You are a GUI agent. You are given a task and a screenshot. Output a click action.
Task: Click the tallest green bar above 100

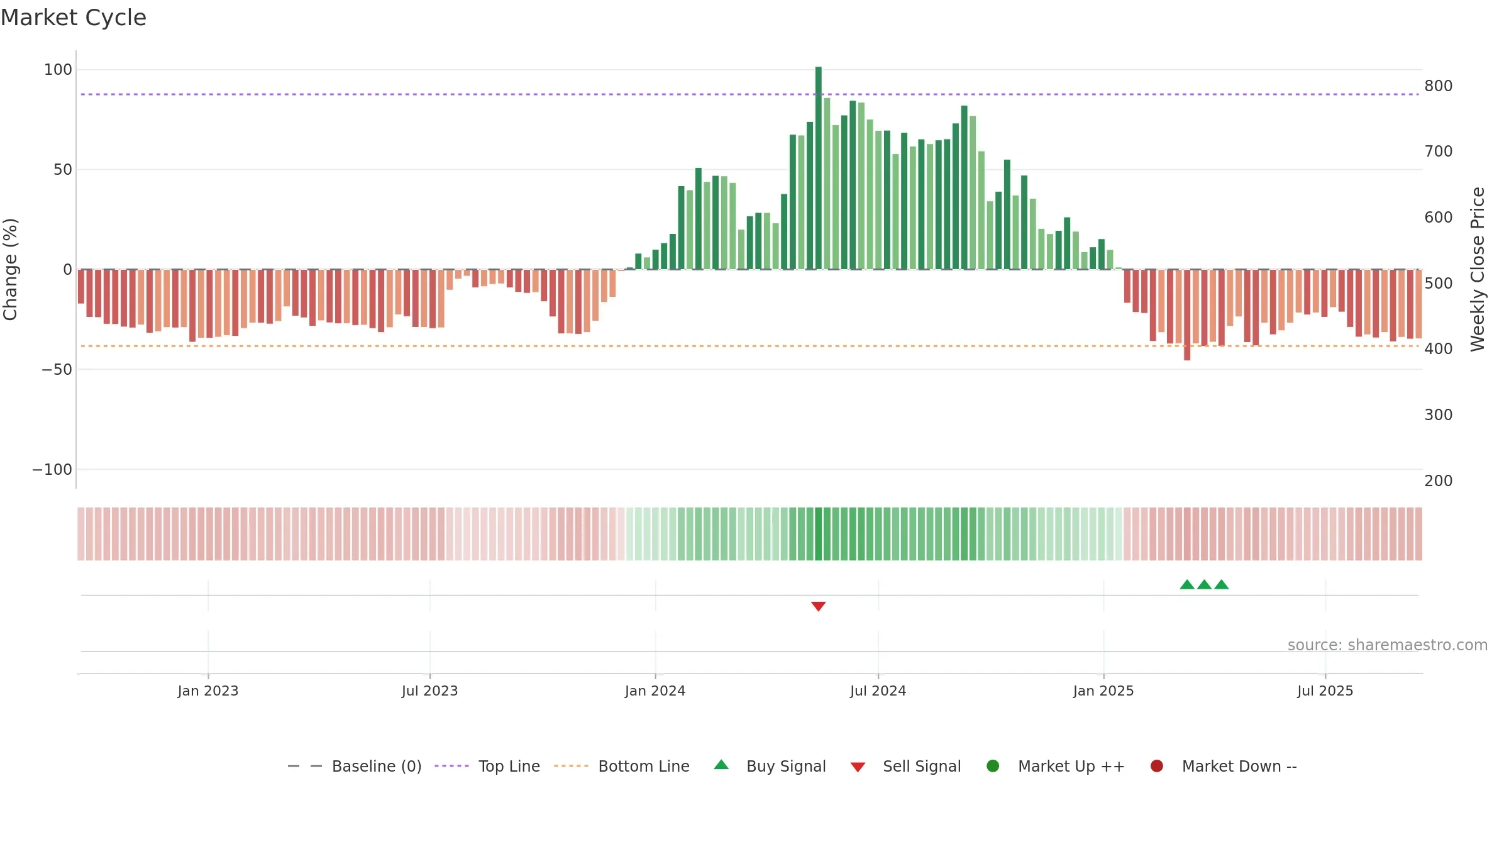coord(818,168)
